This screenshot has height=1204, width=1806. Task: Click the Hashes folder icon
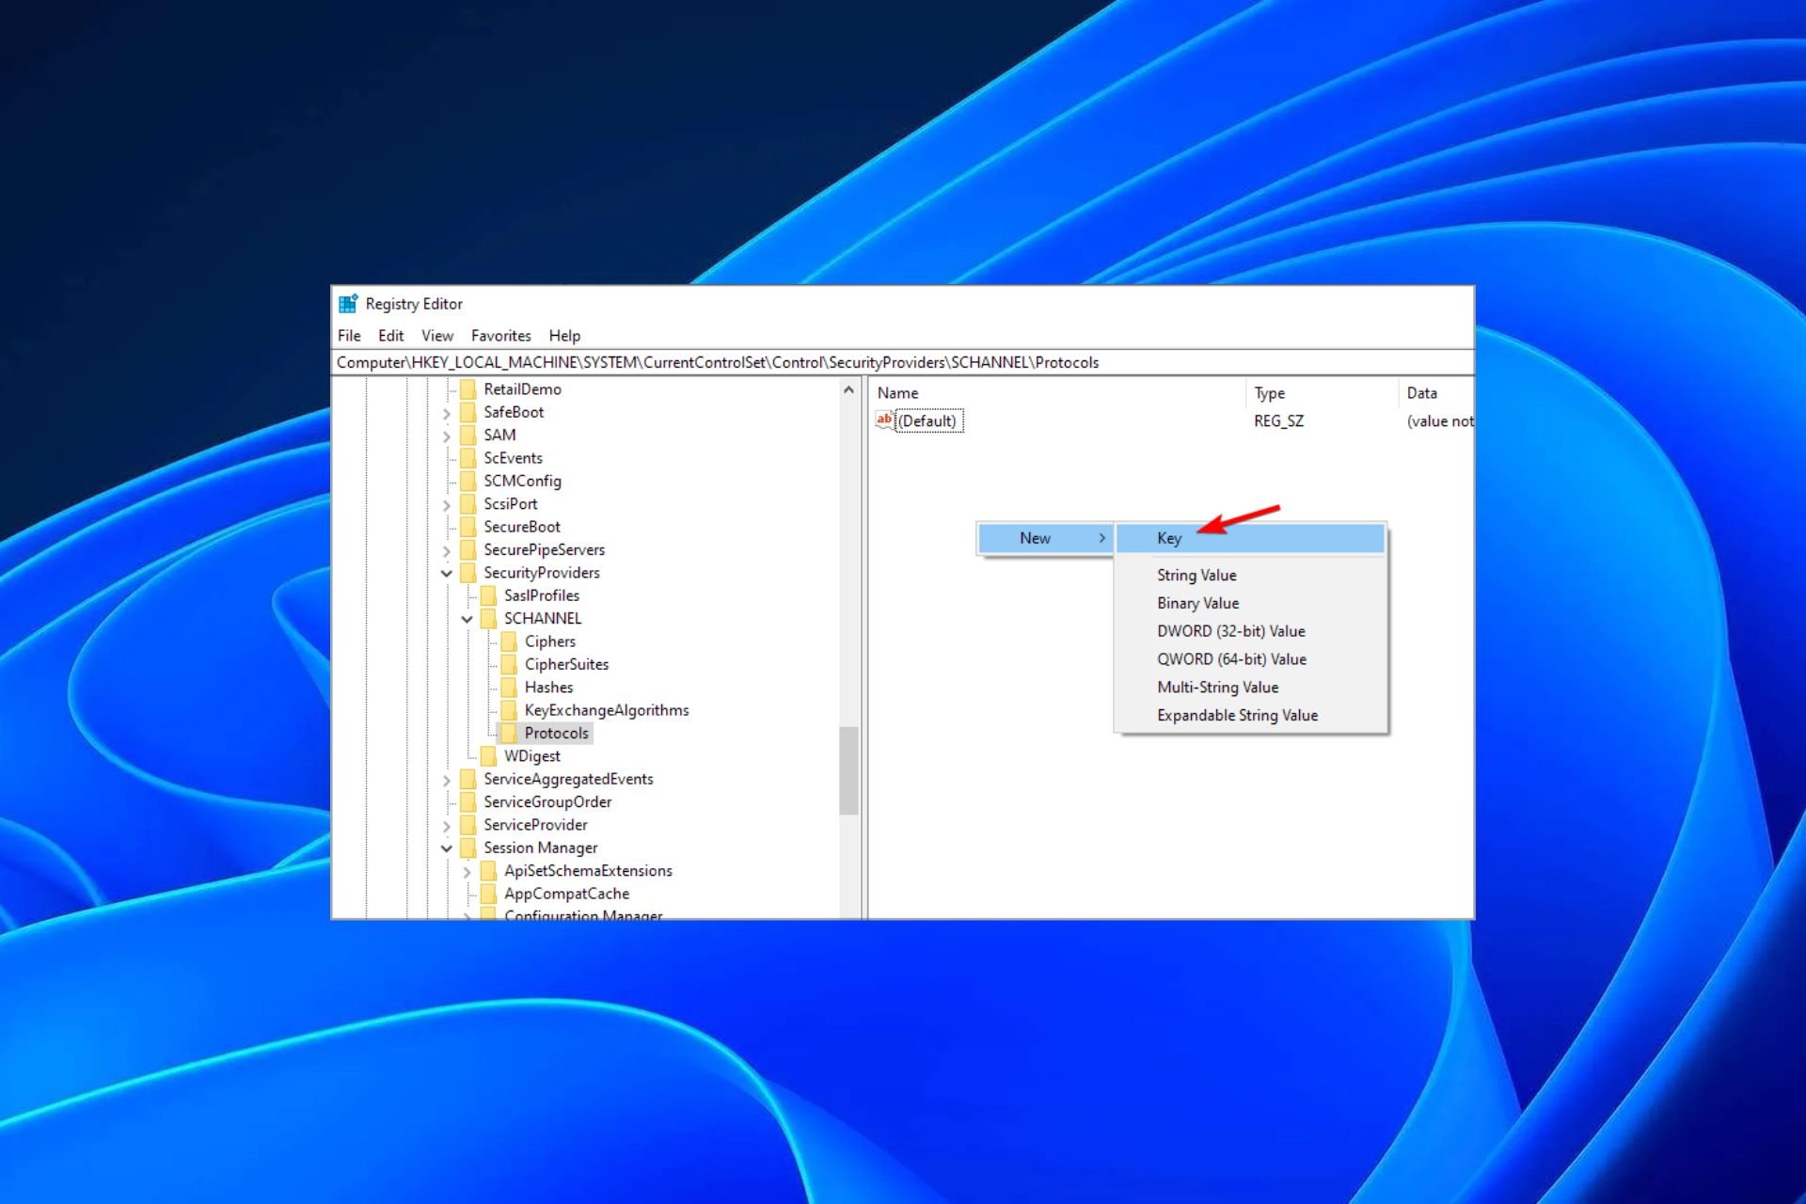click(x=509, y=688)
